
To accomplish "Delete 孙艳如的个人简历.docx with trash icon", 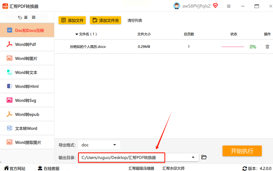I will coord(267,46).
